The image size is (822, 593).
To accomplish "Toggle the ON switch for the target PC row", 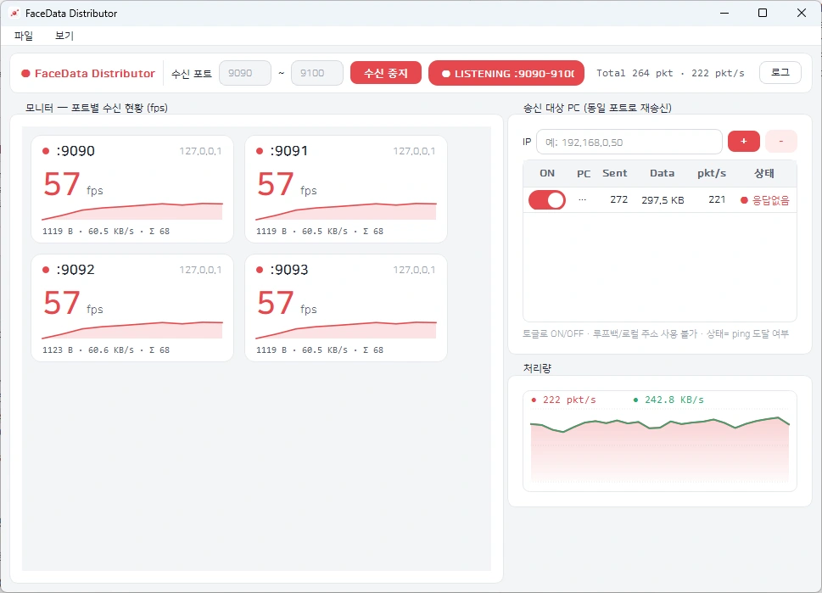I will (x=547, y=199).
